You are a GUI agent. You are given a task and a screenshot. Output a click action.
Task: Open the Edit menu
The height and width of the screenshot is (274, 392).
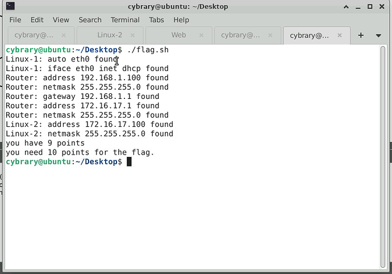pos(37,19)
